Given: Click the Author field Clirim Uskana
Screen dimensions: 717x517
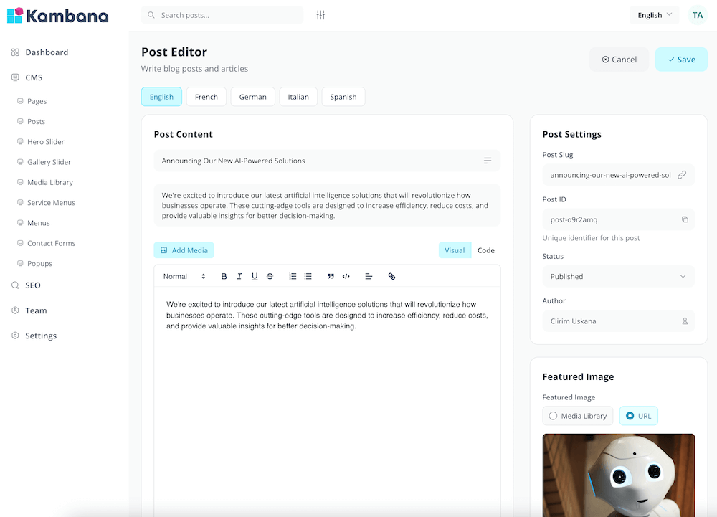Looking at the screenshot, I should click(618, 321).
